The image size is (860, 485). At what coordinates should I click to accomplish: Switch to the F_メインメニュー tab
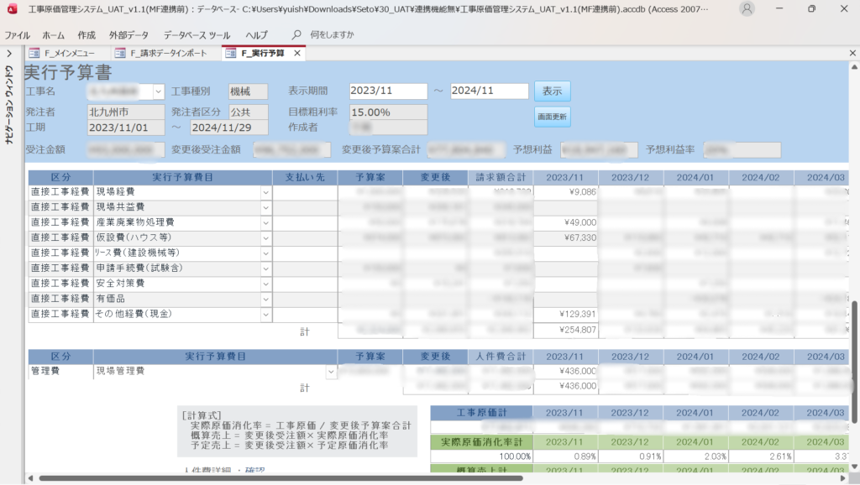(69, 54)
